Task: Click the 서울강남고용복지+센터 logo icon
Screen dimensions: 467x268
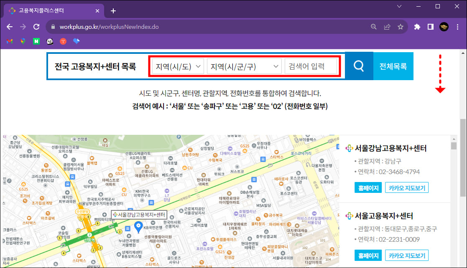Action: (350, 147)
